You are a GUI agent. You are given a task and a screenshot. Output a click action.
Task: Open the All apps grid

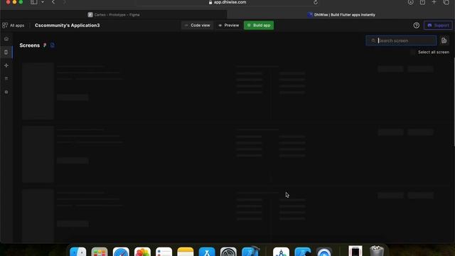[x=14, y=26]
